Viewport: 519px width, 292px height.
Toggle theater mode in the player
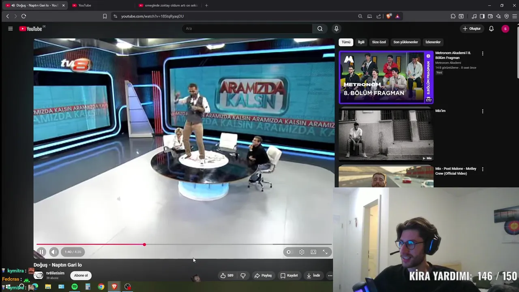[x=313, y=252]
